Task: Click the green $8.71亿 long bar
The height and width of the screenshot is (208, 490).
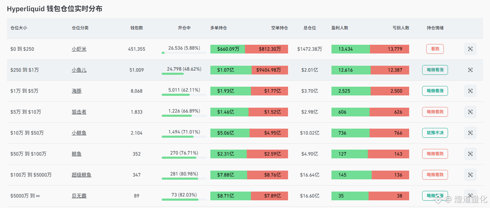Action: click(x=231, y=196)
